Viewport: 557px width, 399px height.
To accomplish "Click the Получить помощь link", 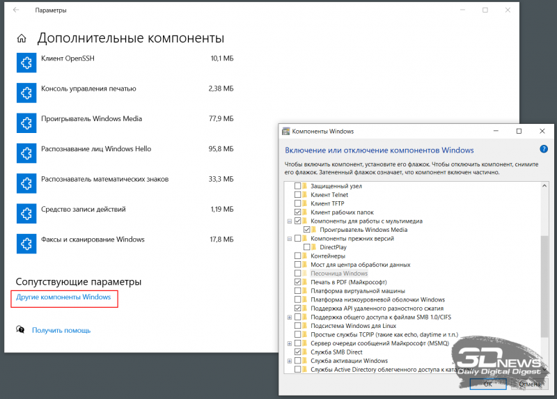I will pos(61,330).
